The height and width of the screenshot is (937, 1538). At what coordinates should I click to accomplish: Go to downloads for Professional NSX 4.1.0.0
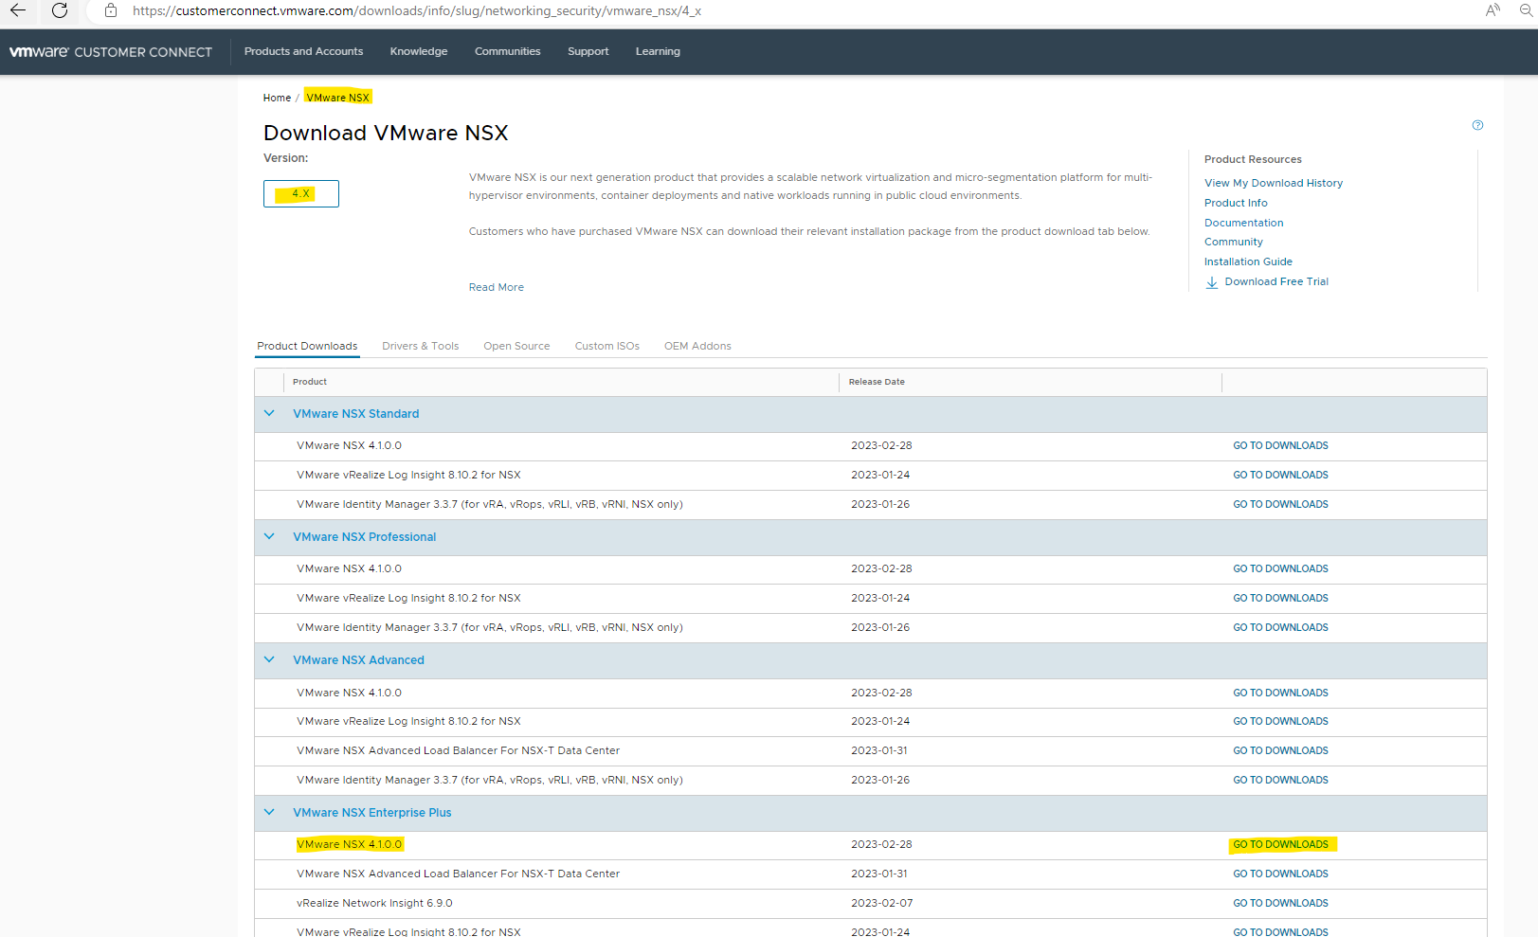point(1280,569)
